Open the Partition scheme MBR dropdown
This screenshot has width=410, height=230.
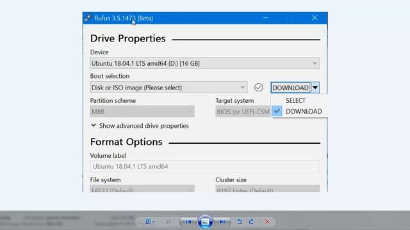(x=142, y=112)
